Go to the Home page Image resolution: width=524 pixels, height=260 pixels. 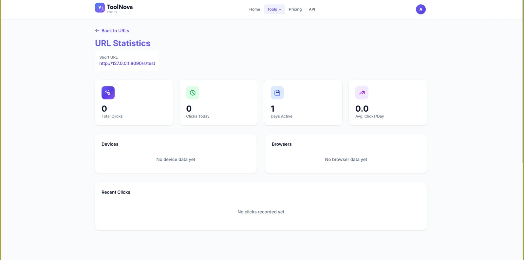coord(254,9)
